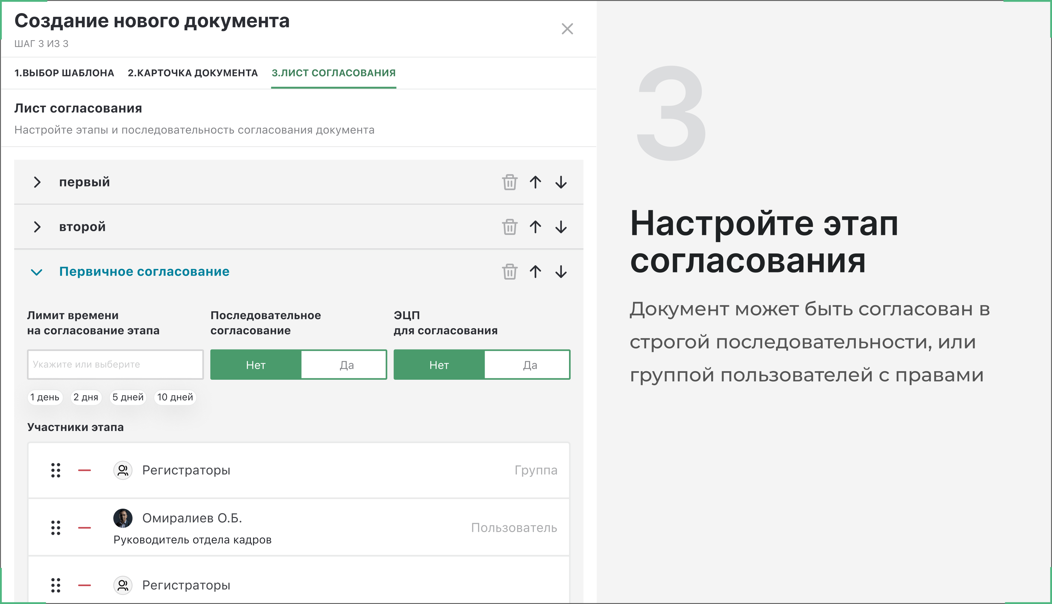
Task: Delete the "второй" stage
Action: 509,227
